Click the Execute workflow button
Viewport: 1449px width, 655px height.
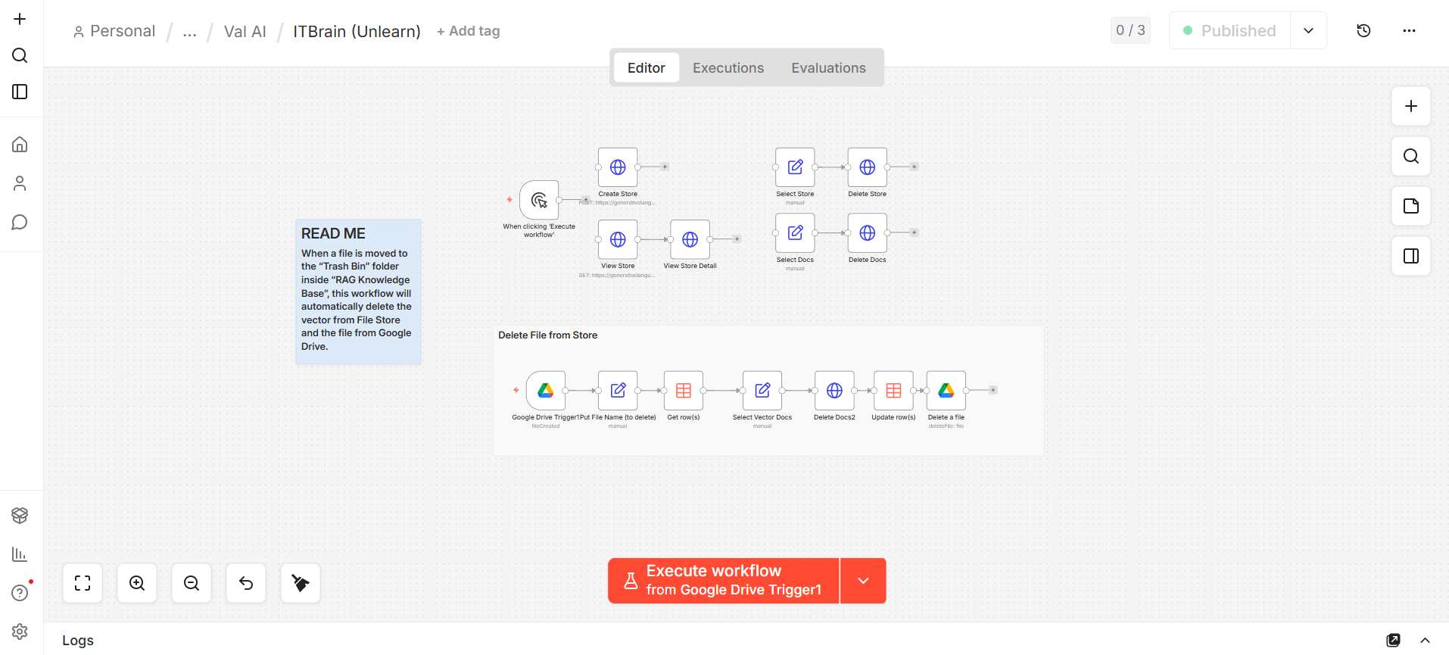coord(724,581)
